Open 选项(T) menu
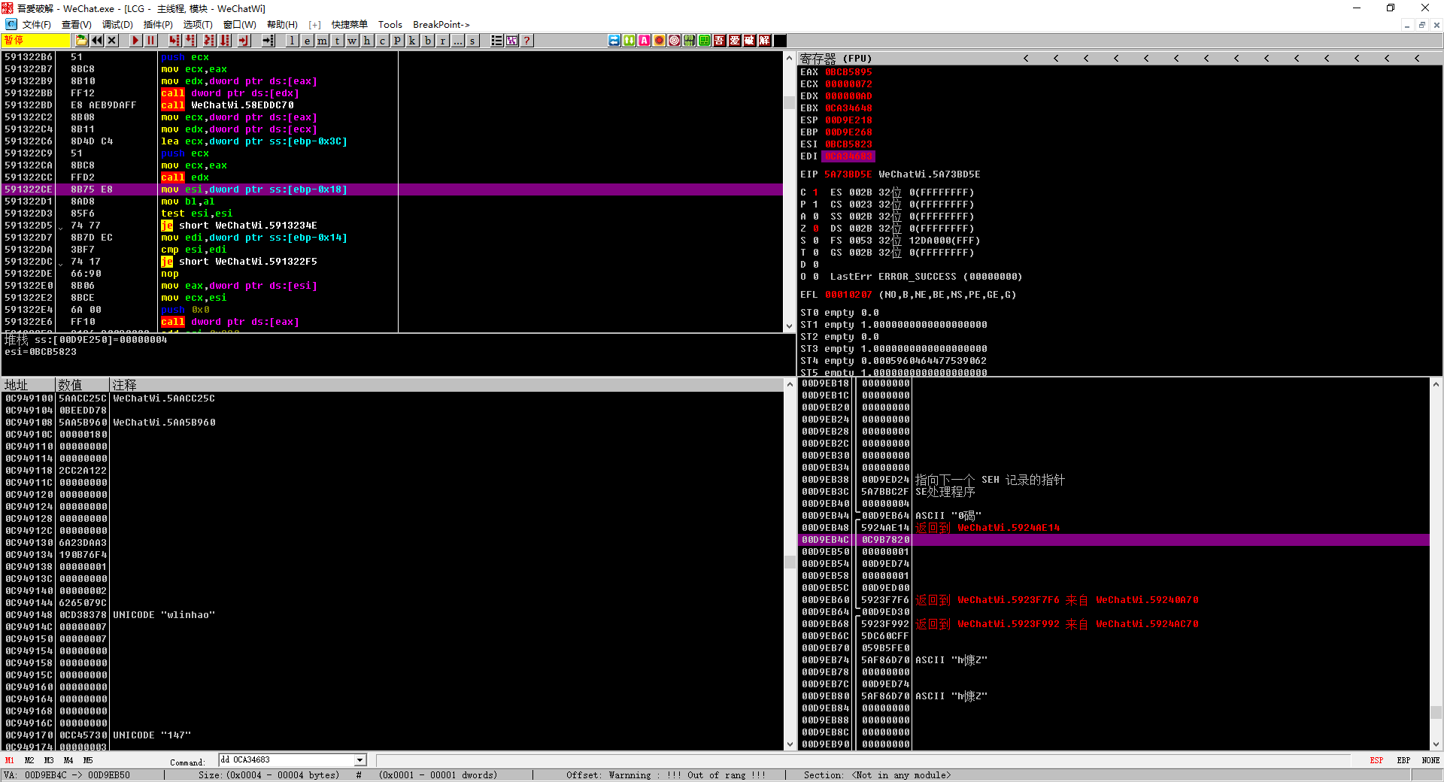 [198, 25]
